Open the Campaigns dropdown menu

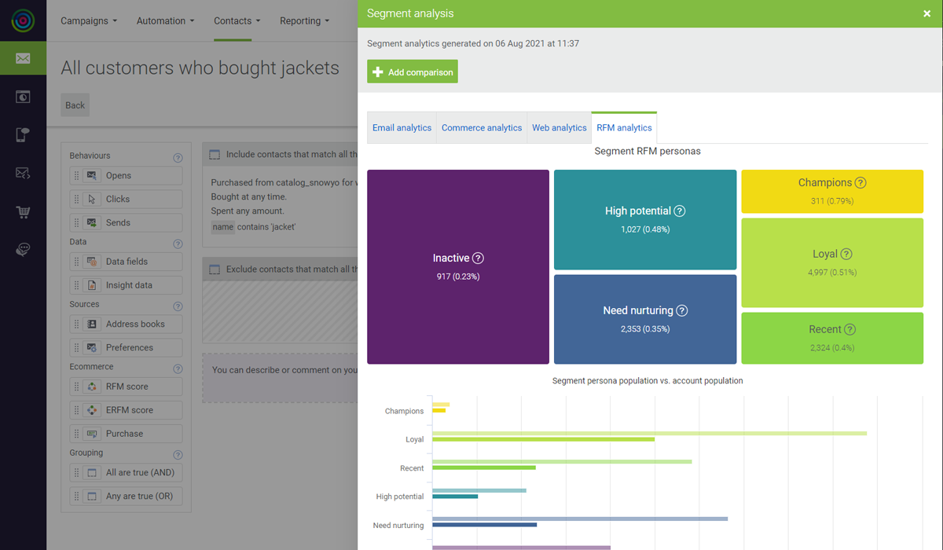pos(88,20)
